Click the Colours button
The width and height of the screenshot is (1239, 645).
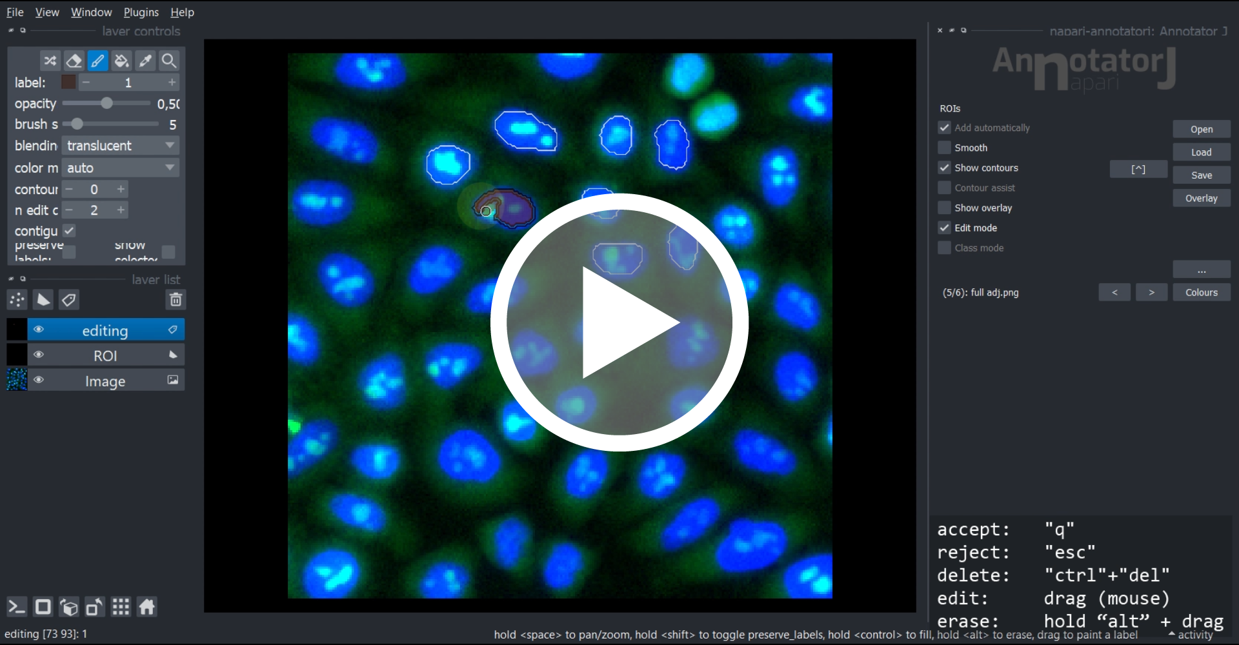tap(1202, 292)
